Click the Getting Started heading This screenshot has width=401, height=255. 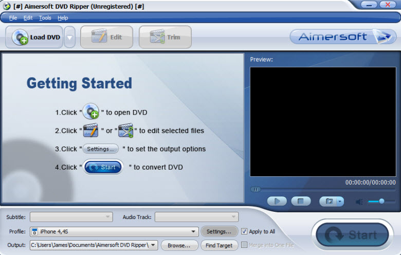(79, 84)
